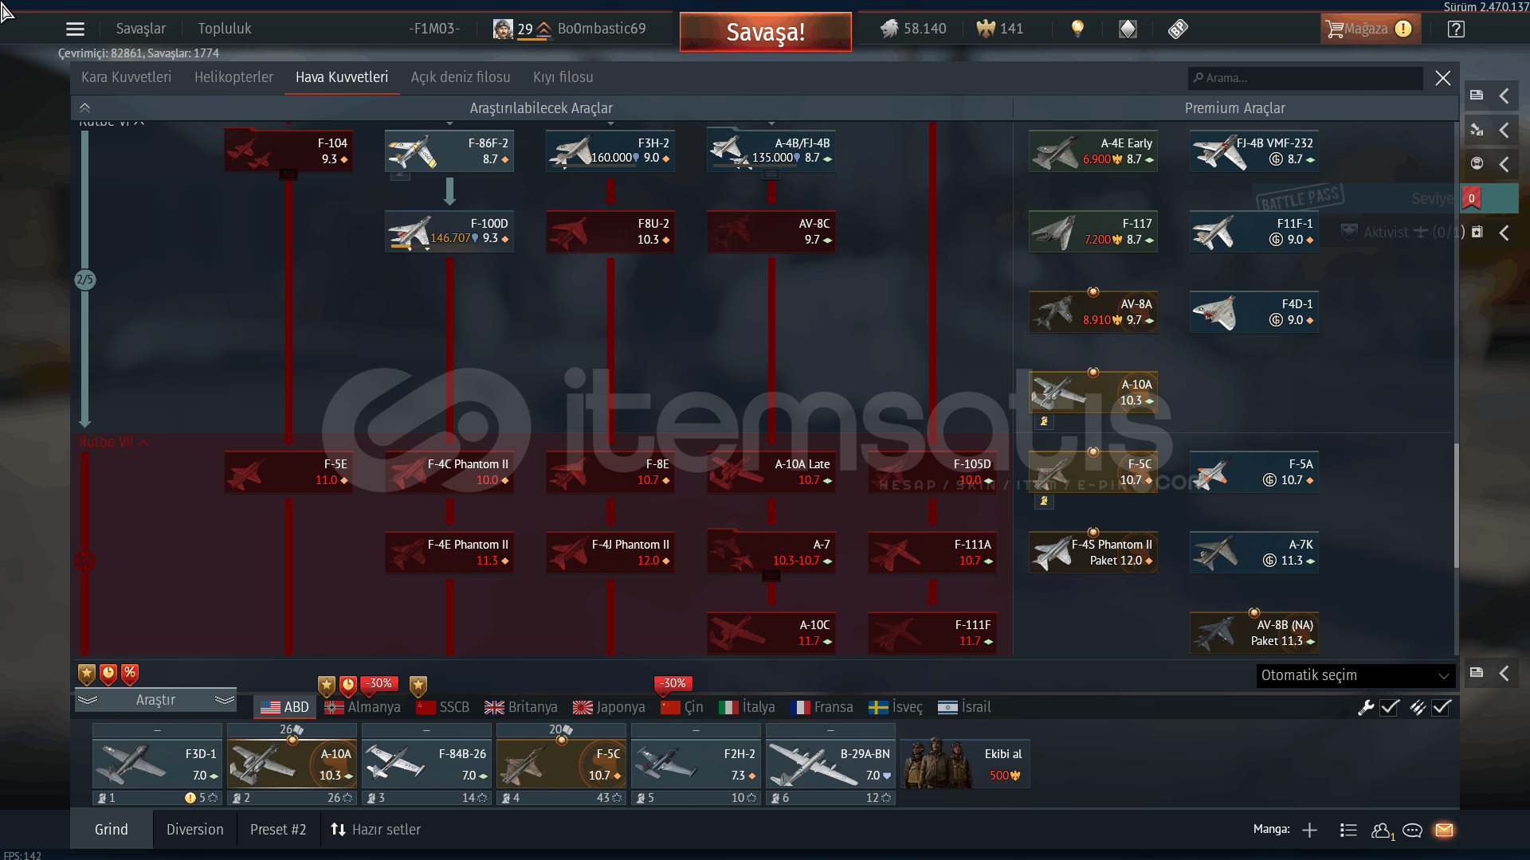Click the Araştır research button
Image resolution: width=1530 pixels, height=860 pixels.
pos(155,700)
